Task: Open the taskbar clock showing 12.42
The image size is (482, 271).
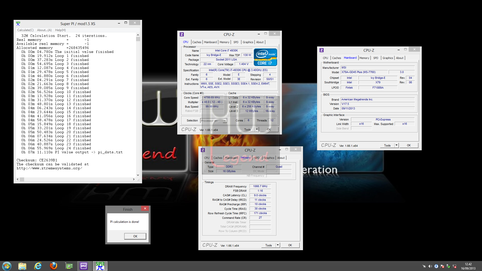Action: click(468, 266)
